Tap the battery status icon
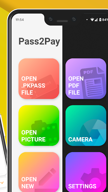 [100, 20]
